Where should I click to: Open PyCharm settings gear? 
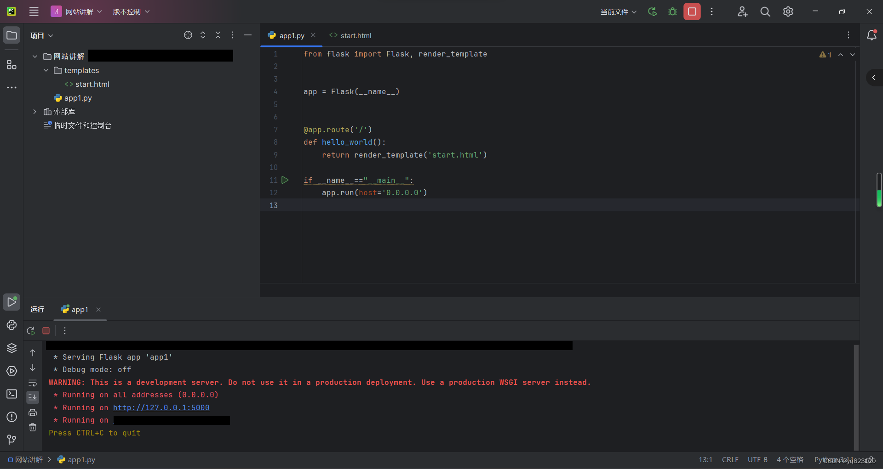click(x=788, y=11)
